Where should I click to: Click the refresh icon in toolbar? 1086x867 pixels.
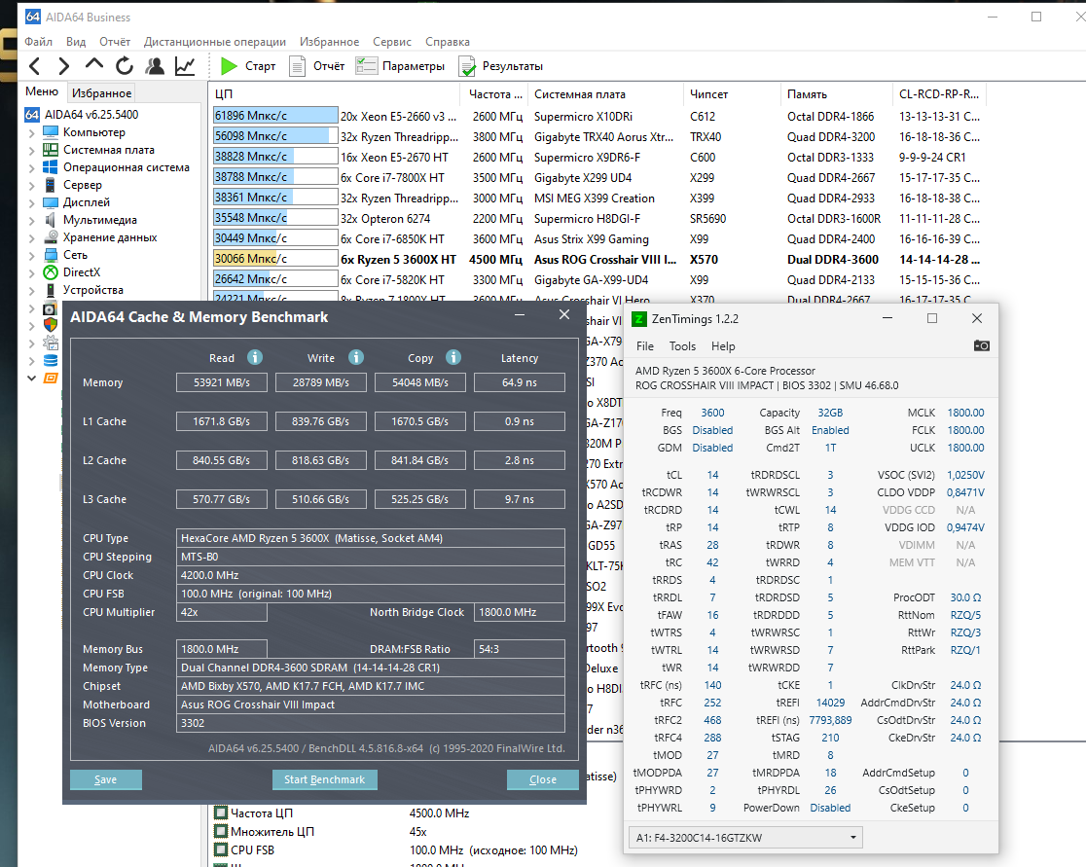(124, 66)
